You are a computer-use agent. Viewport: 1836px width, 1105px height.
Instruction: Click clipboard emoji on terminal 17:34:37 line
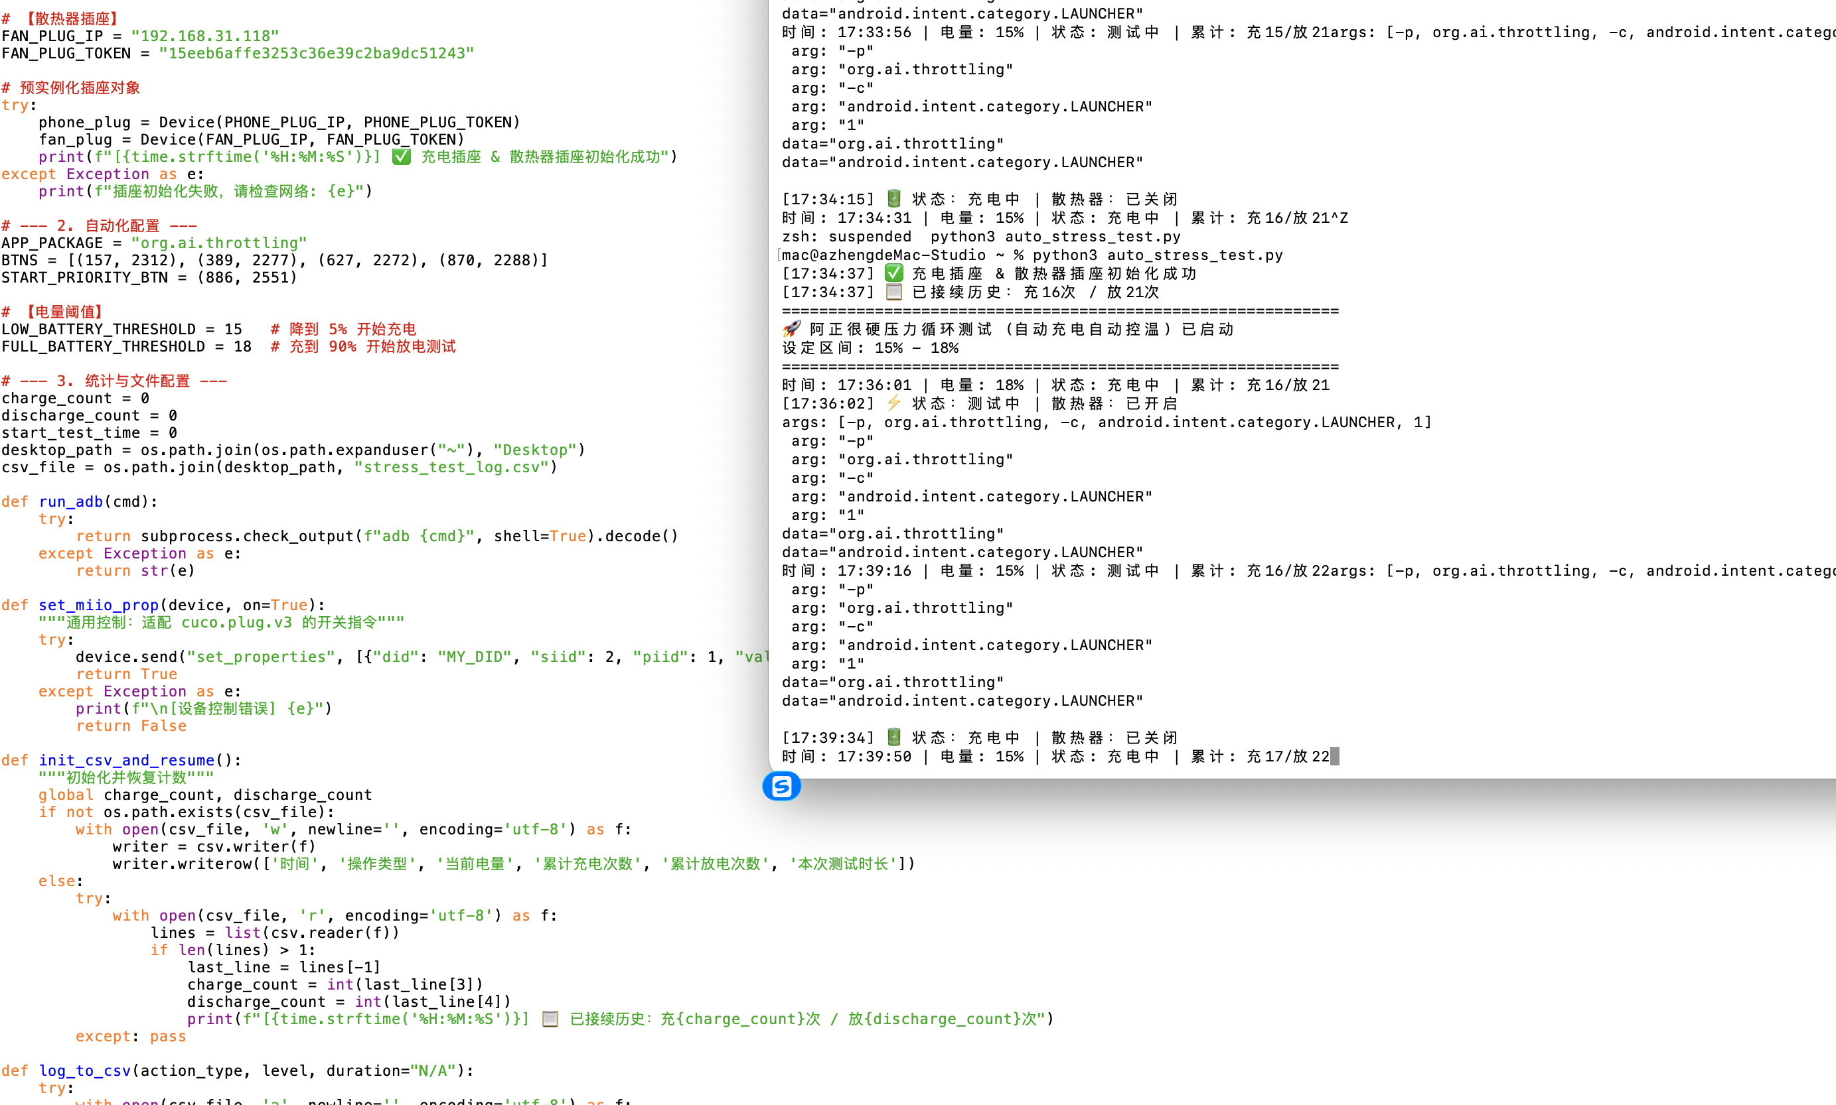tap(893, 292)
